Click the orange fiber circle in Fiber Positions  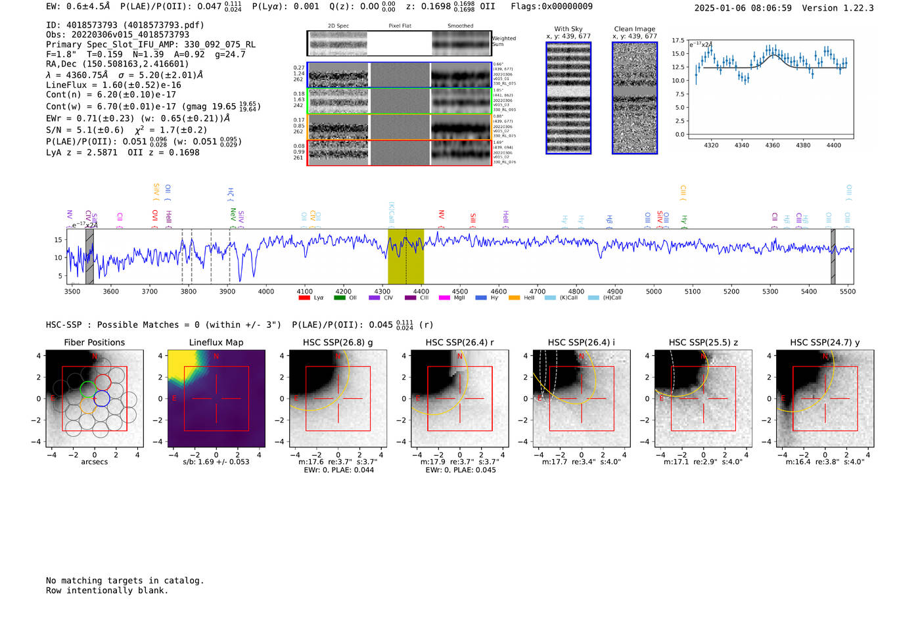point(89,405)
